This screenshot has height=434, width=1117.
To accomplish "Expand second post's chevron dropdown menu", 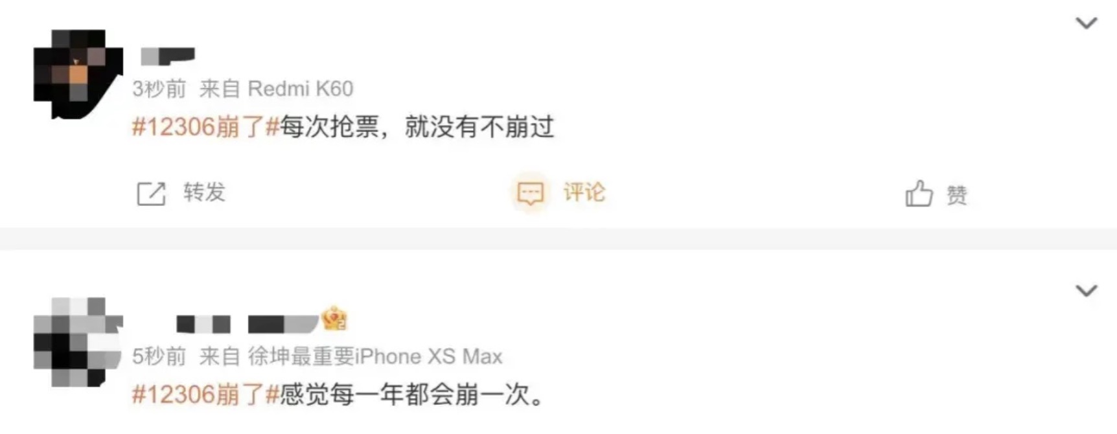I will pos(1087,291).
